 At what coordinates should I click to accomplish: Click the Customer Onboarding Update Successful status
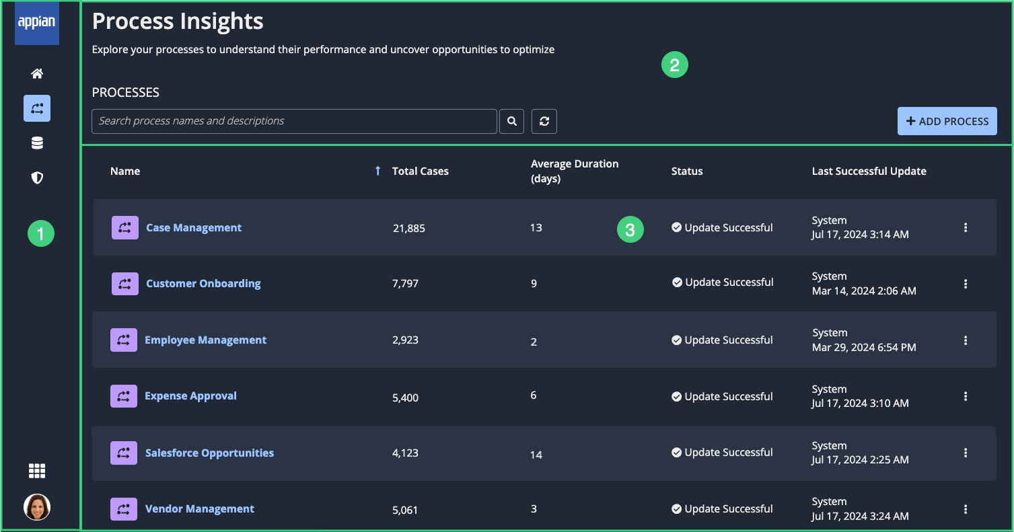[723, 282]
